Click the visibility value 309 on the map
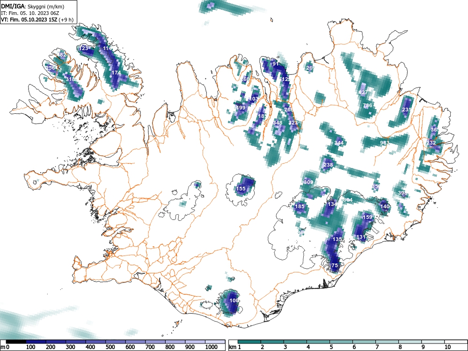 coord(308,182)
